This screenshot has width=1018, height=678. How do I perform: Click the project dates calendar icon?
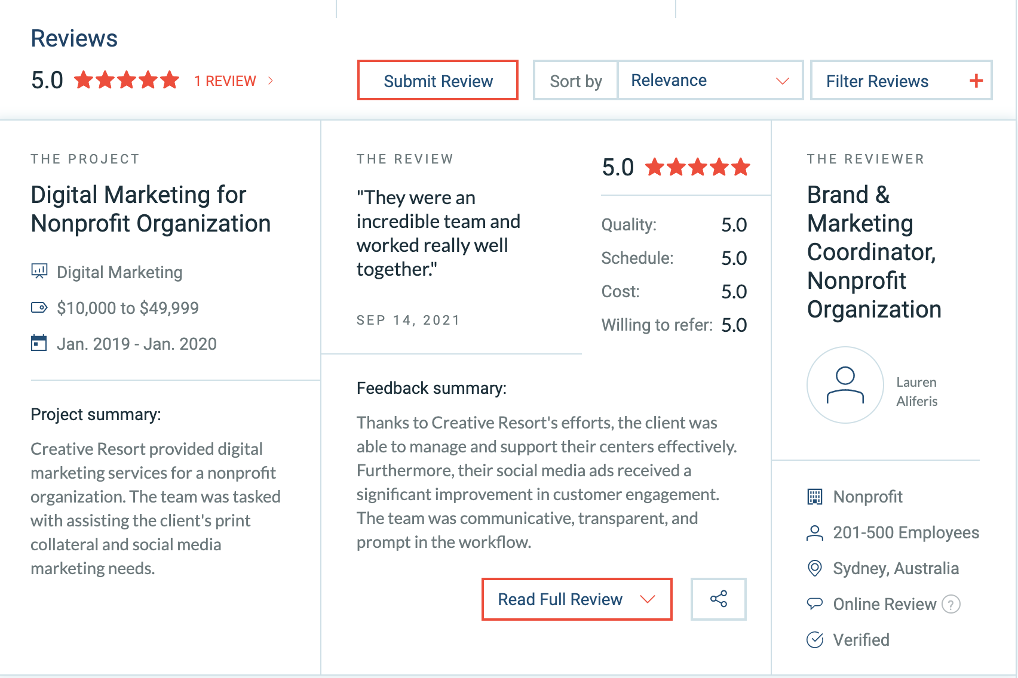point(39,343)
